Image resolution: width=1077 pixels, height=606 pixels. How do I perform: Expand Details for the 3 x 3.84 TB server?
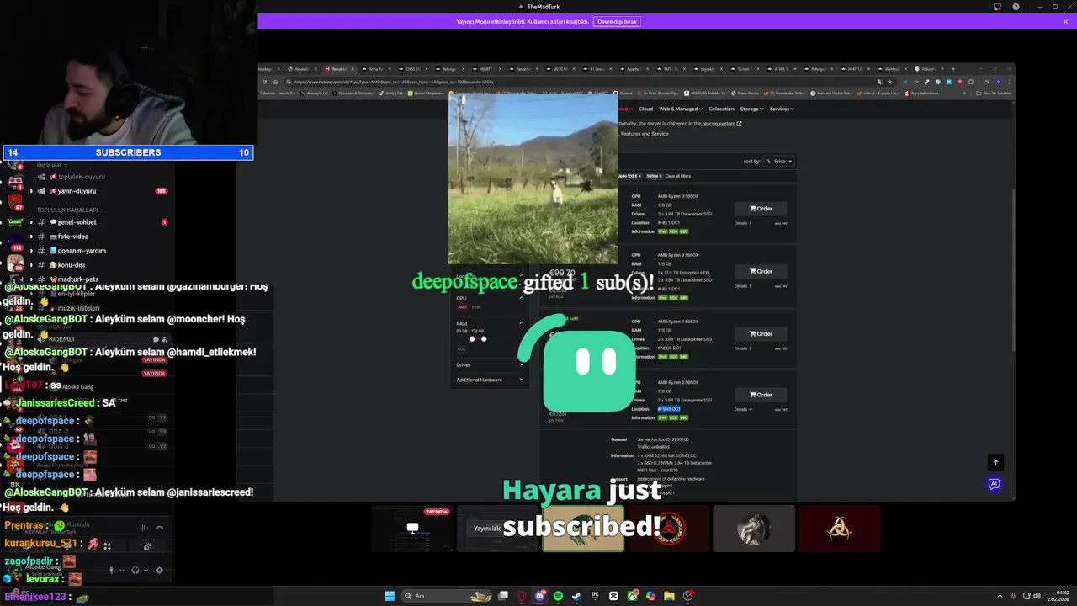[742, 223]
